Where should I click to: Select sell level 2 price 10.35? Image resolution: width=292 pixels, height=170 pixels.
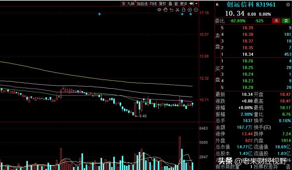(x=248, y=48)
